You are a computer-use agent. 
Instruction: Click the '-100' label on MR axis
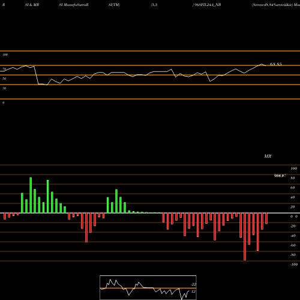click(294, 265)
